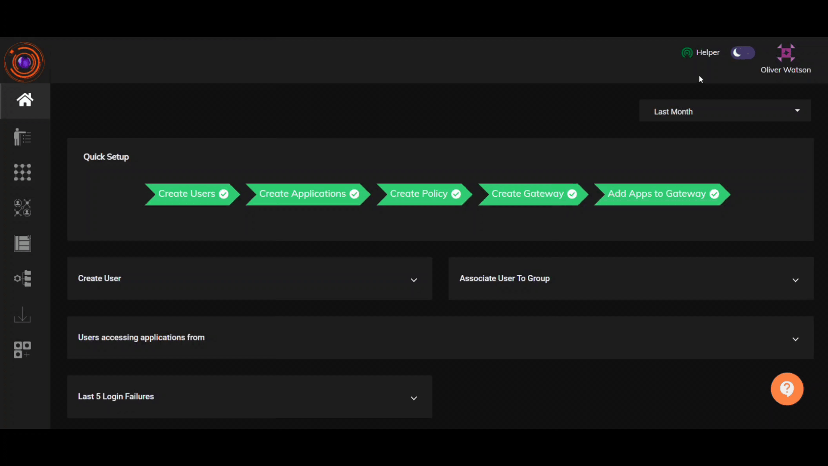Click the grid/applications panel icon
Image resolution: width=828 pixels, height=466 pixels.
click(23, 173)
